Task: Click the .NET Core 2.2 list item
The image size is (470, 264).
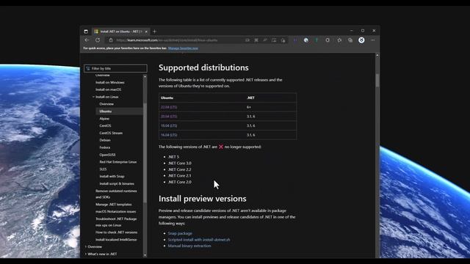Action: click(179, 169)
